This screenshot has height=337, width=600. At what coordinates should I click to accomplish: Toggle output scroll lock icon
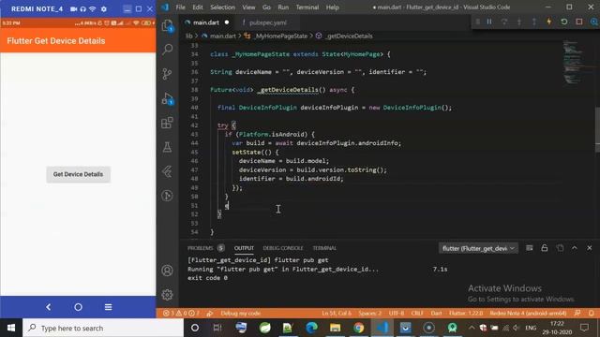coord(545,248)
